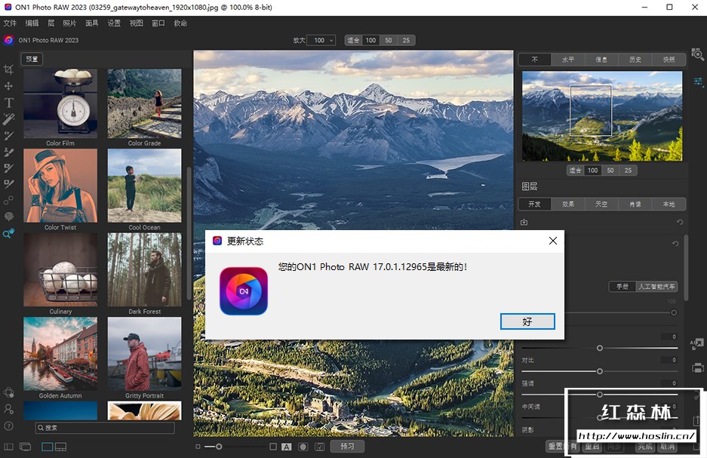Open the Browse module camera icon

697,56
